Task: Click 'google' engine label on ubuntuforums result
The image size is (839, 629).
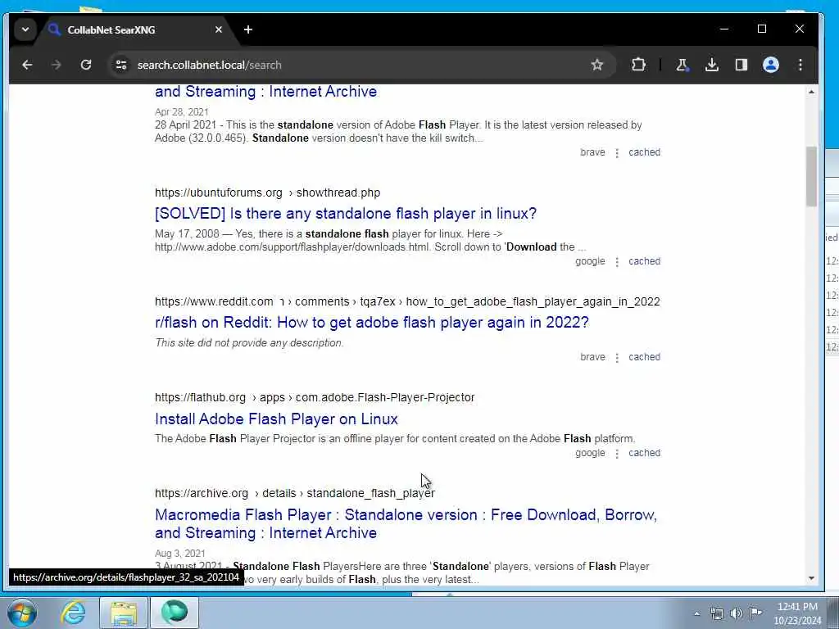Action: coord(590,261)
